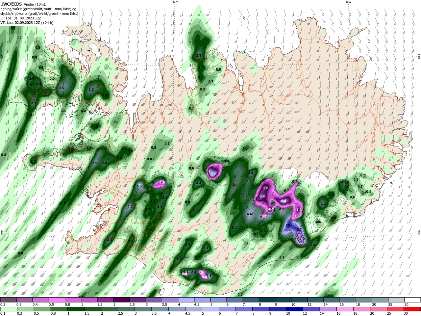Select the darkest purple swatch above label 2
The image size is (421, 316).
pyautogui.click(x=121, y=300)
